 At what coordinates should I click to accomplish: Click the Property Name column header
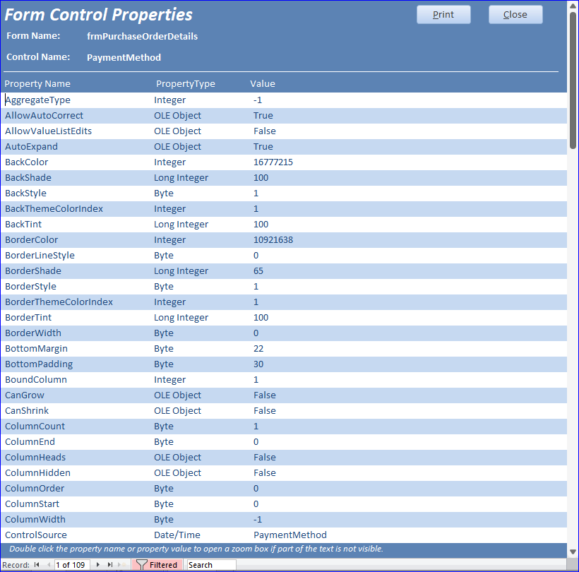coord(37,83)
